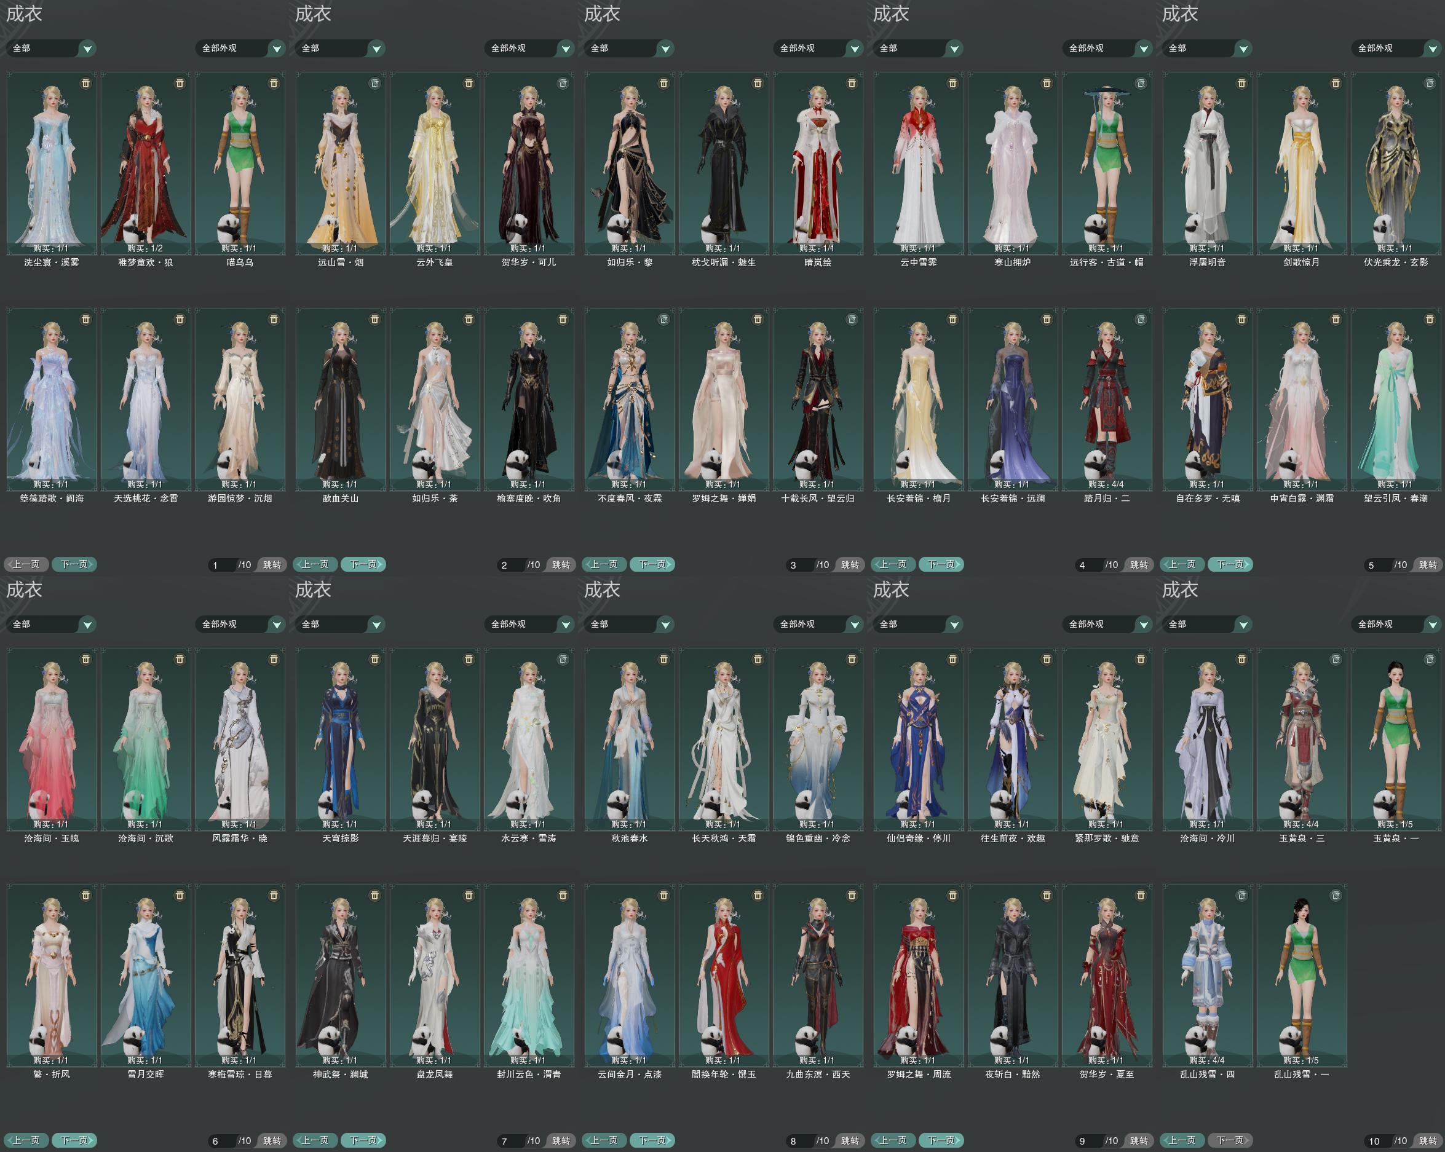
Task: Click trash icon on 洗尘寰·溪雾 outfit card
Action: pos(86,83)
